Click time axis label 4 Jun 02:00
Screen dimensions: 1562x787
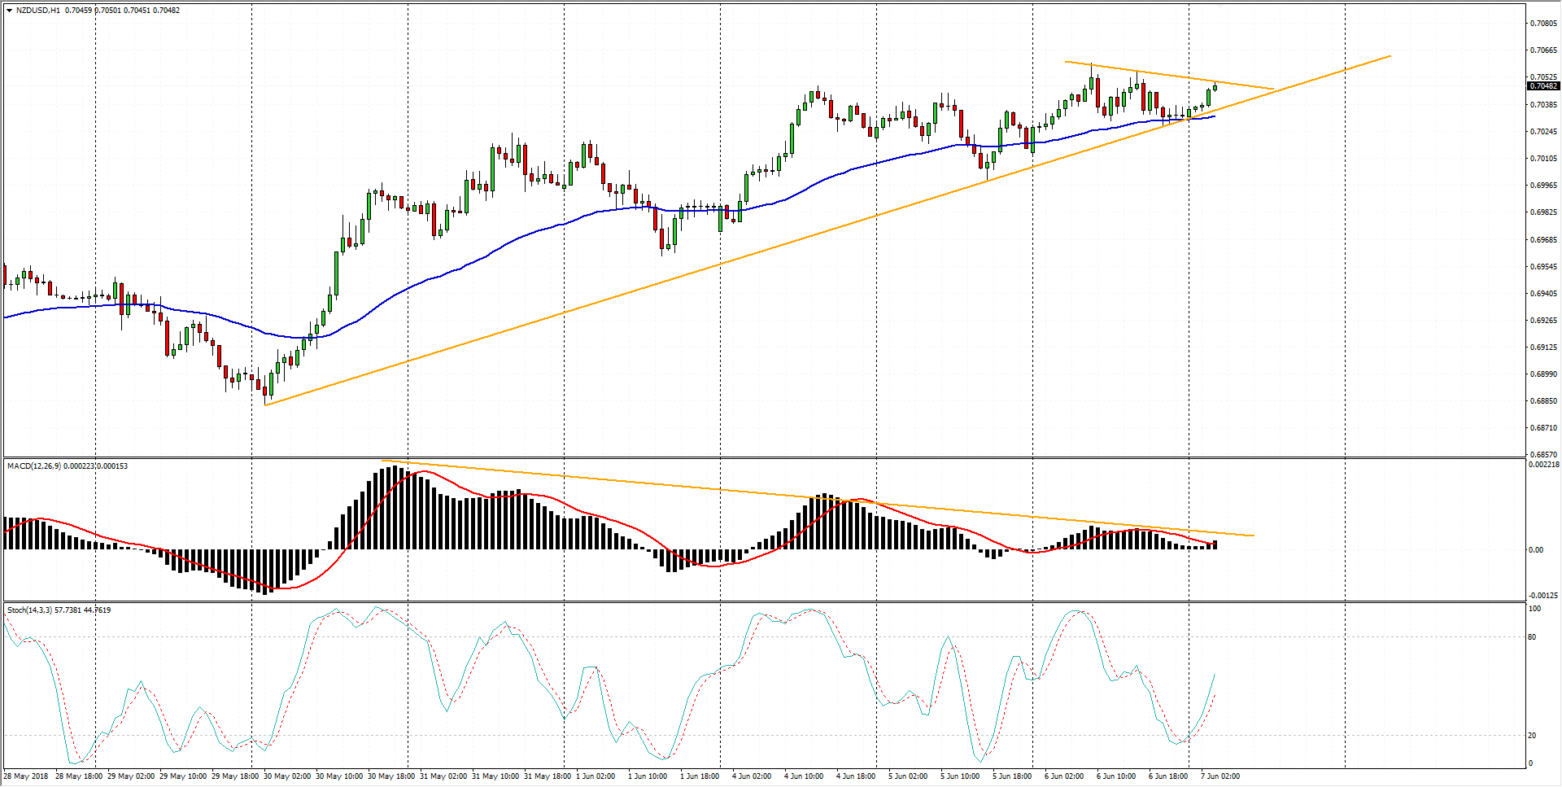pos(752,776)
